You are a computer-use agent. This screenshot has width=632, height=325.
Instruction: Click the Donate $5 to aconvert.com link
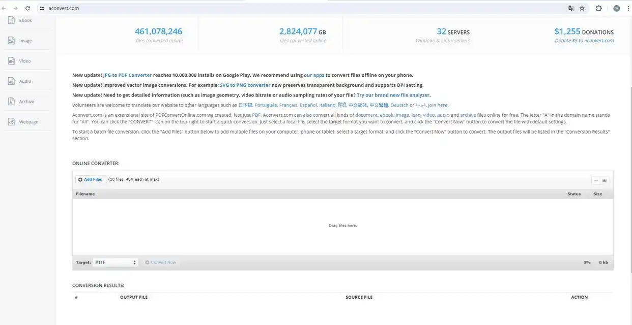coord(584,41)
